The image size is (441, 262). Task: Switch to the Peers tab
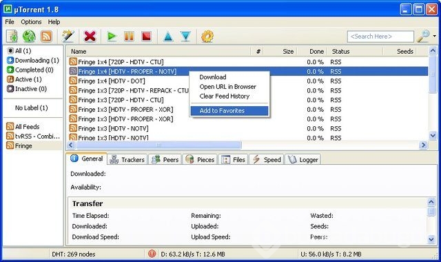(165, 159)
